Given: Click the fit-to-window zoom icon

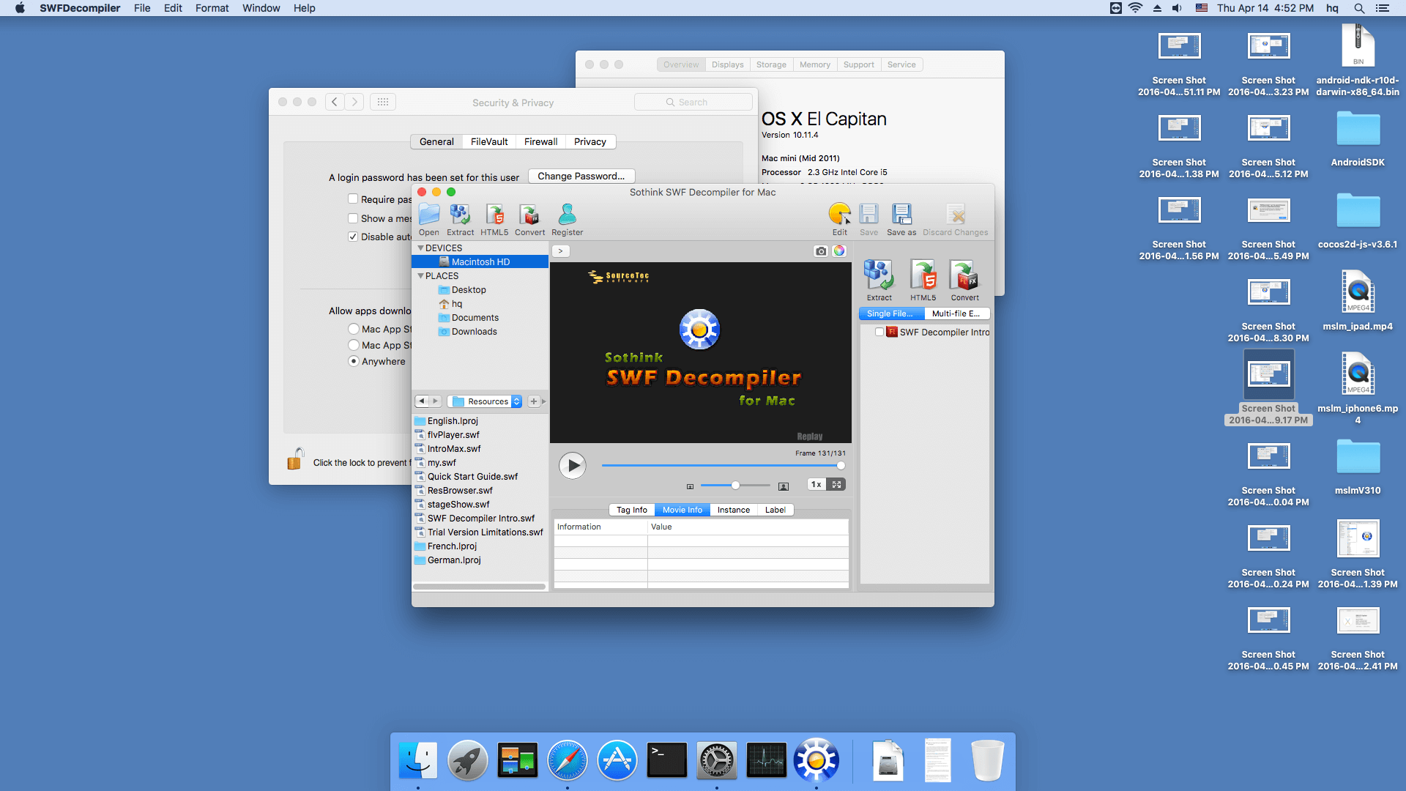Looking at the screenshot, I should (836, 484).
